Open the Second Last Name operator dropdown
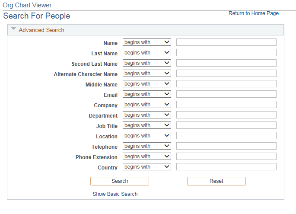The image size is (296, 214). pos(147,63)
